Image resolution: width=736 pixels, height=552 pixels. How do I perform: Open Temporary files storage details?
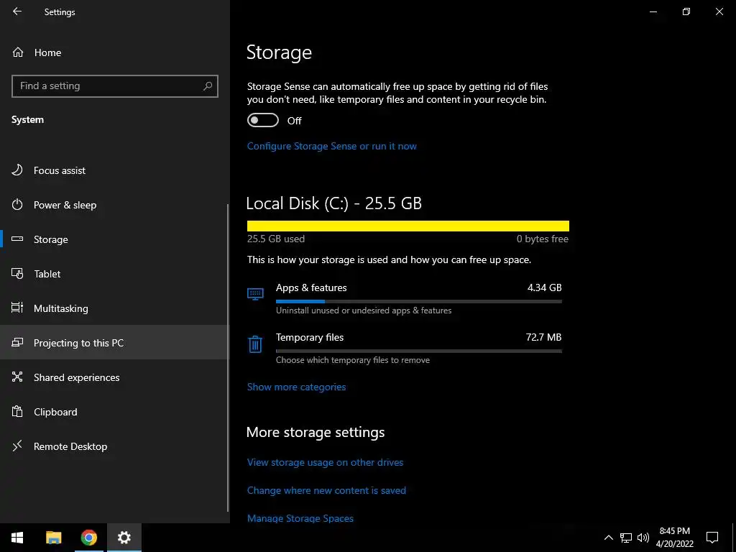click(x=310, y=337)
